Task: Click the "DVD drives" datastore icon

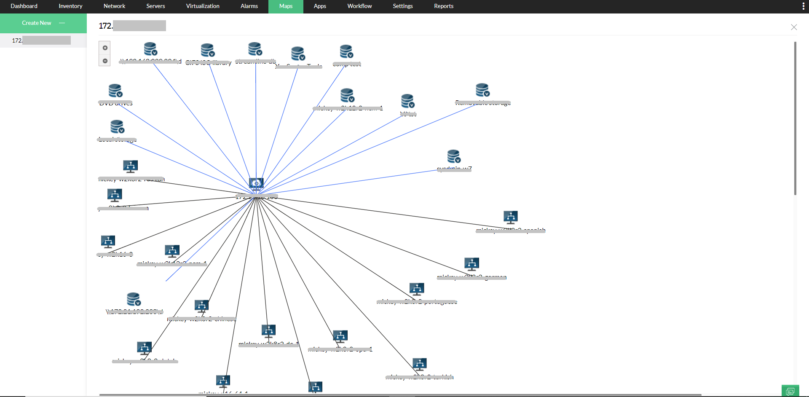Action: [x=114, y=91]
